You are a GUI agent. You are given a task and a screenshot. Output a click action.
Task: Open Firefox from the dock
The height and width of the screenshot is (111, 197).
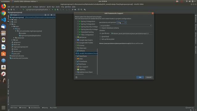click(x=3, y=6)
